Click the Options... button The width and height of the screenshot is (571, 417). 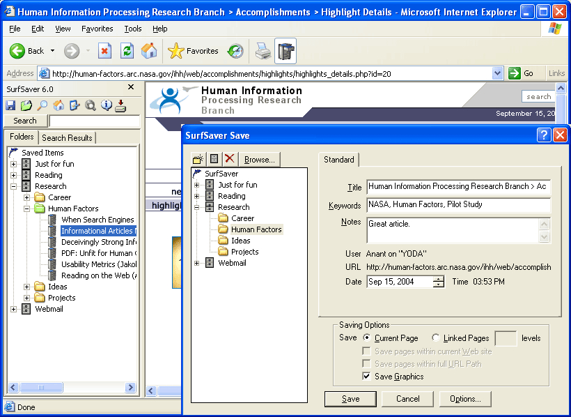pyautogui.click(x=465, y=399)
